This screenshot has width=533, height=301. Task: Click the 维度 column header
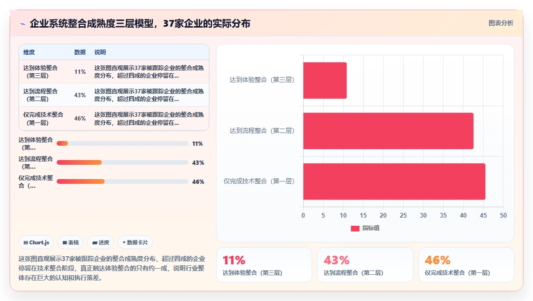[x=29, y=52]
